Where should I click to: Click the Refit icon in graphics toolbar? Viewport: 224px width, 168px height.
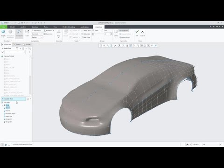click(x=101, y=46)
